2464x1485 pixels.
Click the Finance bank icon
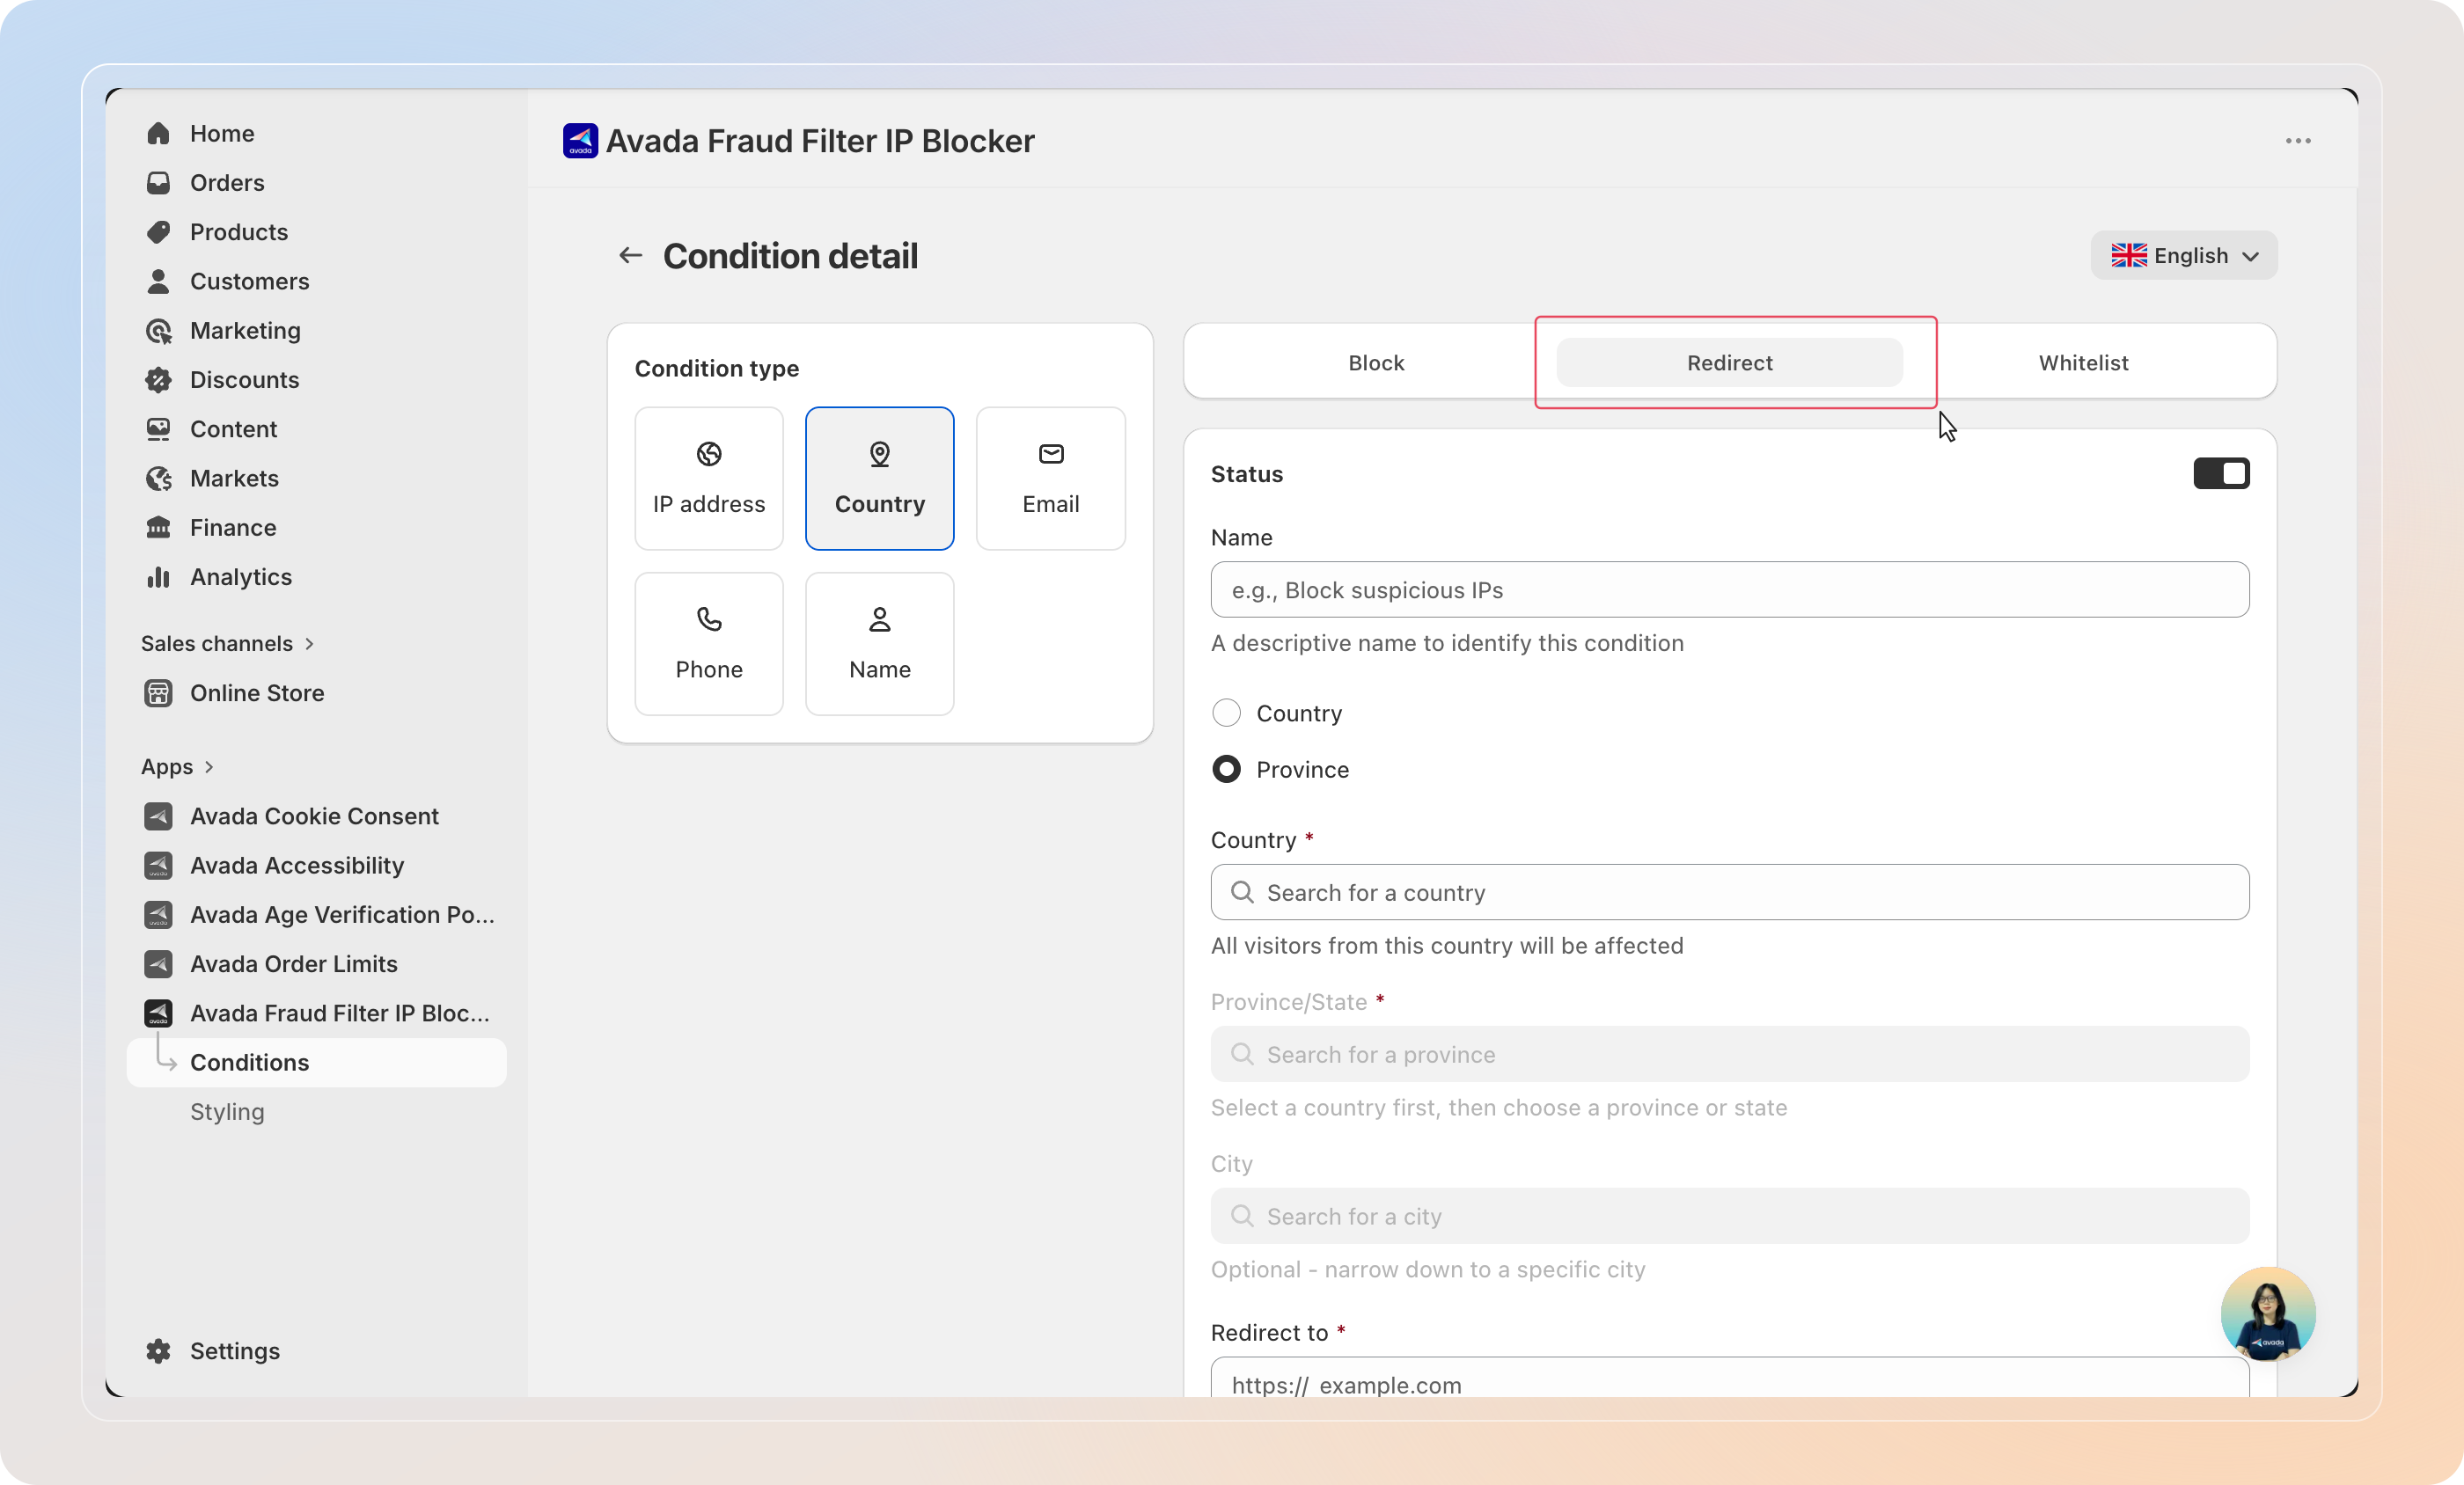(x=158, y=528)
